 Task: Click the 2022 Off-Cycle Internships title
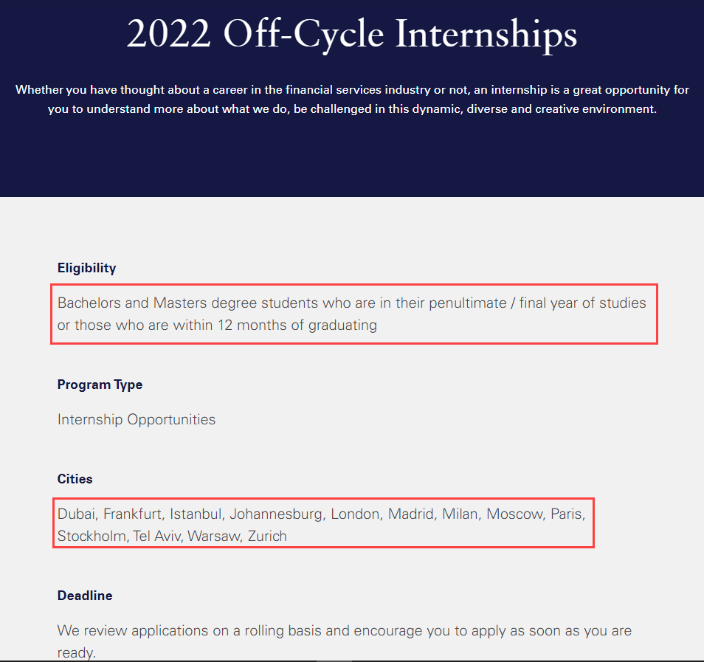(x=351, y=34)
